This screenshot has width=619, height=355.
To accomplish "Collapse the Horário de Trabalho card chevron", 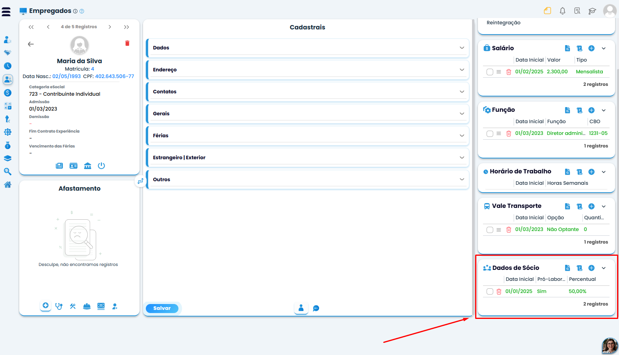I will coord(604,172).
